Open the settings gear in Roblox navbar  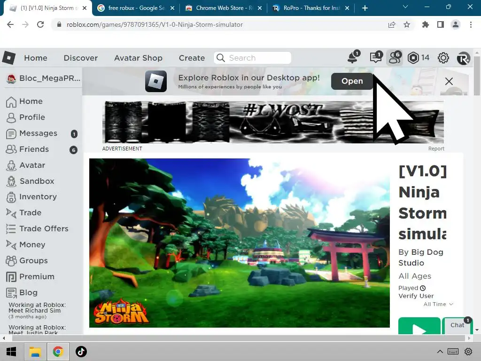point(443,58)
